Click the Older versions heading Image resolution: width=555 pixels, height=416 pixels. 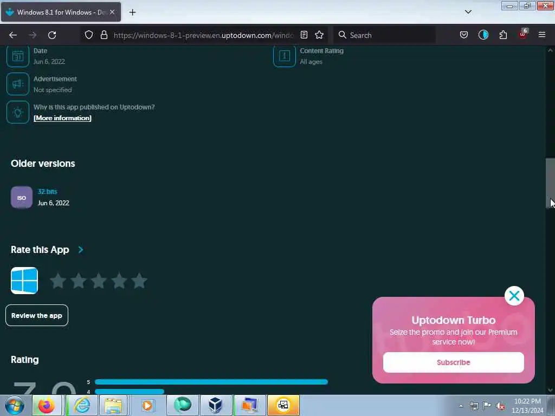pos(43,164)
